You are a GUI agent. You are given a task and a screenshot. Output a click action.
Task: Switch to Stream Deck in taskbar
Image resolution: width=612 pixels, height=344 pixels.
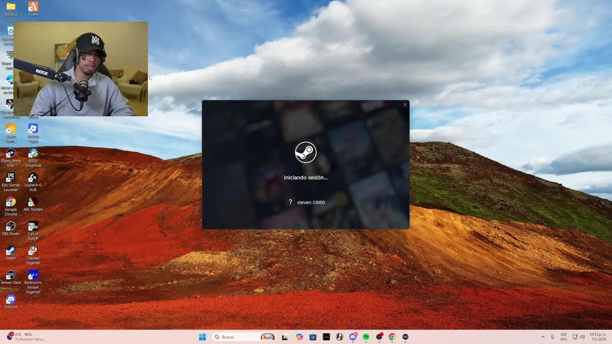tap(405, 337)
